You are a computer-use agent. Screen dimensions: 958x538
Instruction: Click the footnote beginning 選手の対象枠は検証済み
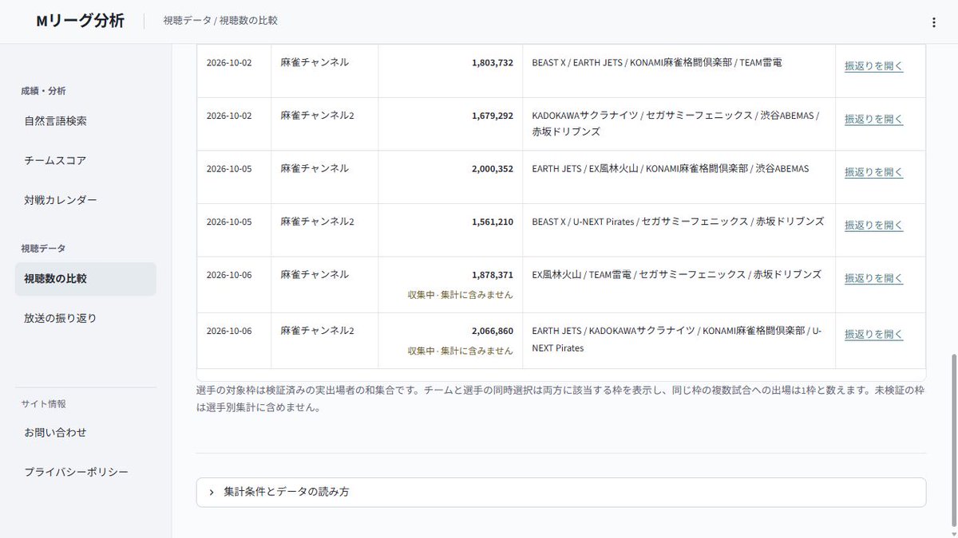tap(560, 399)
